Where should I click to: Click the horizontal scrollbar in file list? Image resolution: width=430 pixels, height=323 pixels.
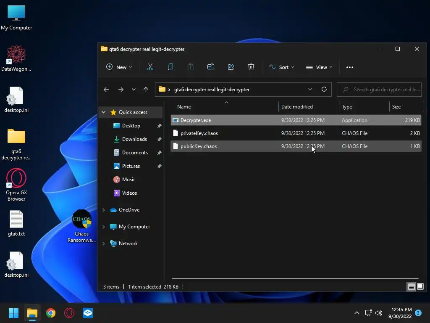[295, 278]
